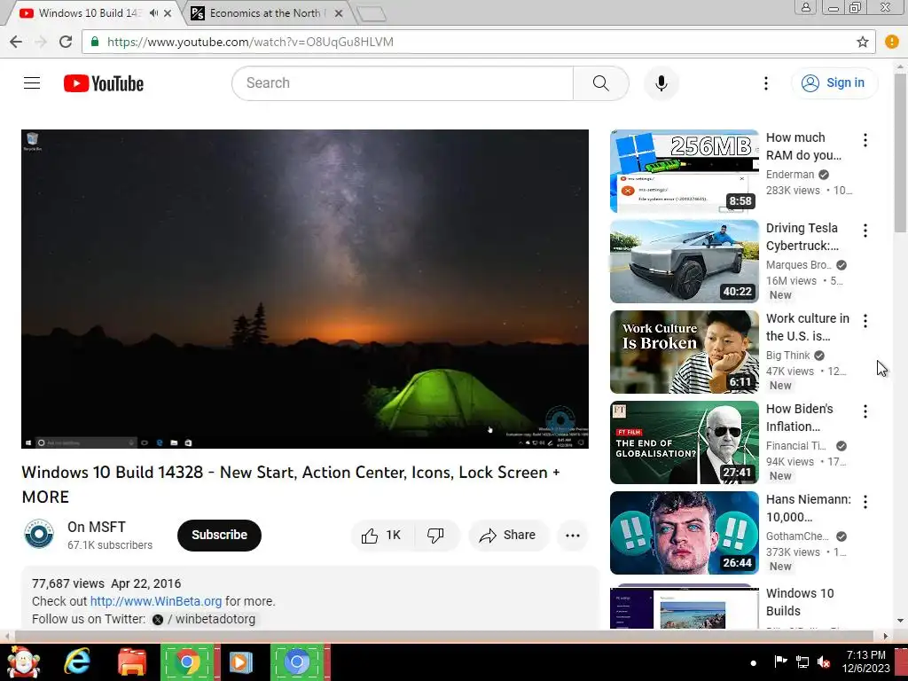Open the Cybertruck video thumbnail
Image resolution: width=908 pixels, height=681 pixels.
click(684, 262)
